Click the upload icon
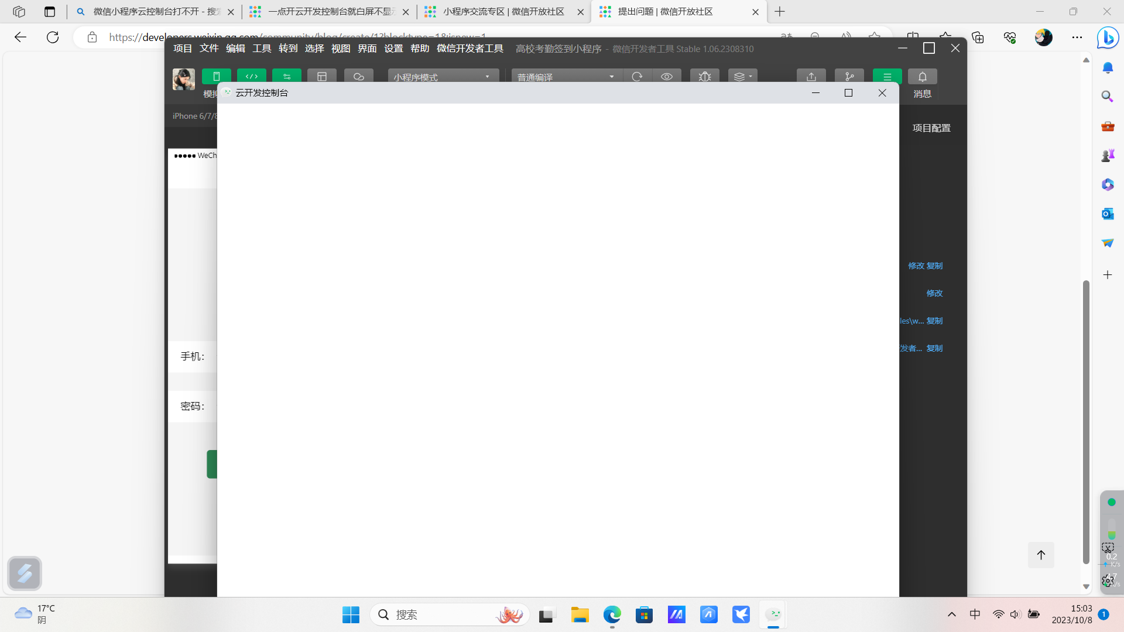The image size is (1124, 632). tap(811, 77)
